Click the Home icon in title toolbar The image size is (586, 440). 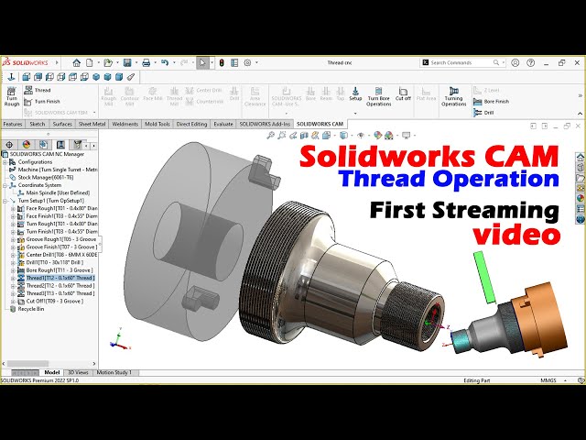[77, 62]
